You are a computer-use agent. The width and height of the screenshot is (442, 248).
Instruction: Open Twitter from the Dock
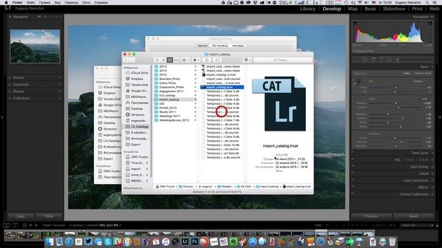(88, 242)
